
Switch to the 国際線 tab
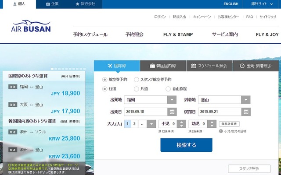point(117,66)
